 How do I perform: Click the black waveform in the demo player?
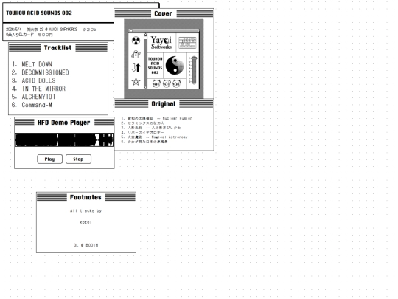pos(64,140)
